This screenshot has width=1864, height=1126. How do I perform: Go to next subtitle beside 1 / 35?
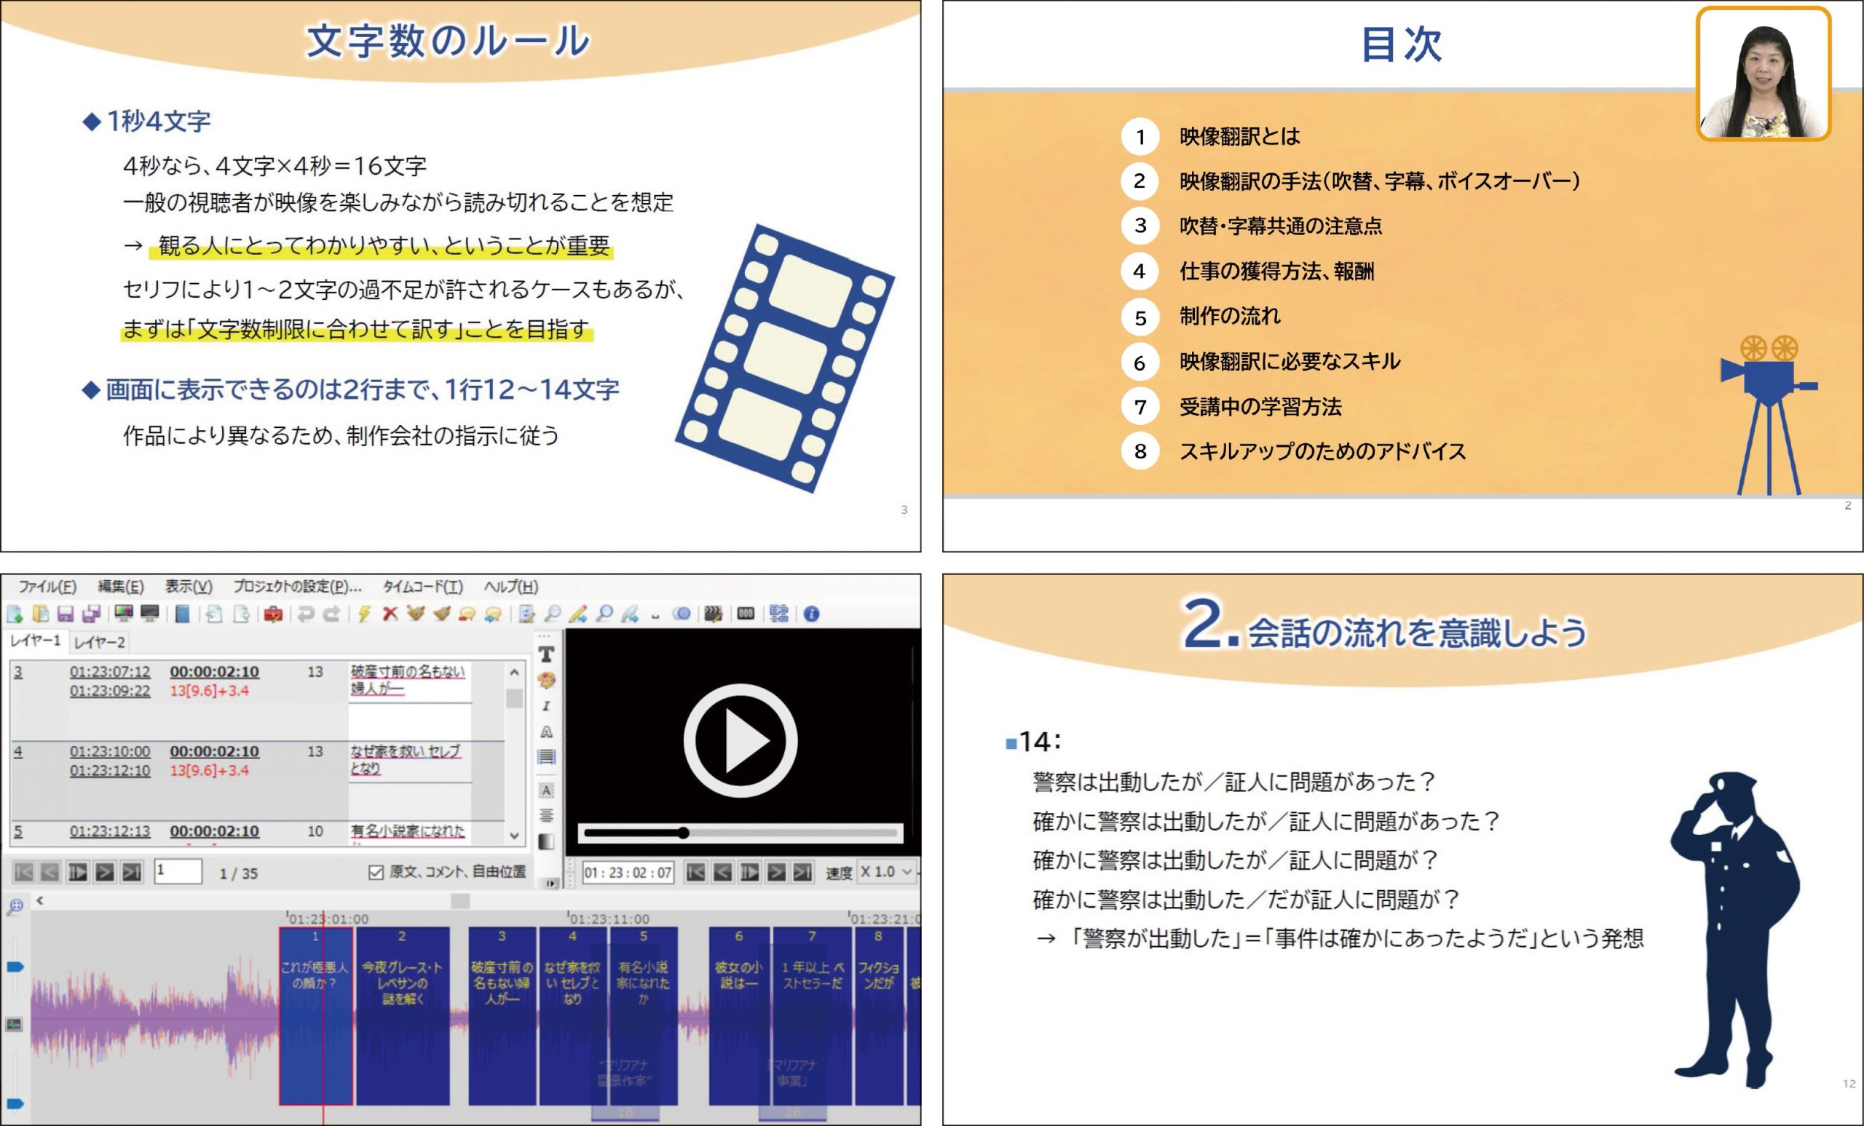(x=104, y=872)
